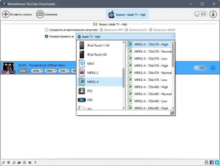Image resolution: width=220 pixels, height=166 pixels.
Task: Click the clock history icon
Action: click(25, 162)
